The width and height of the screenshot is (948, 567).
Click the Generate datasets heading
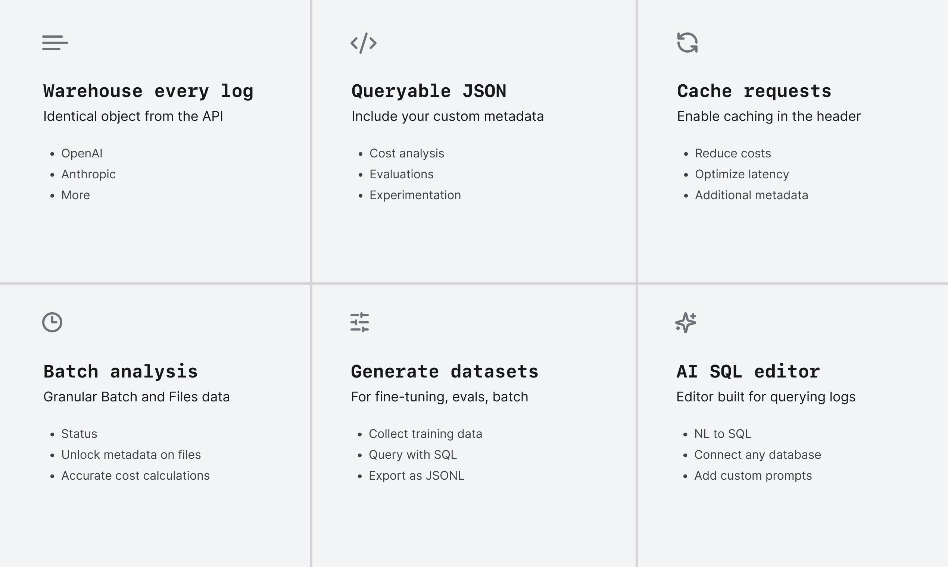pos(445,372)
